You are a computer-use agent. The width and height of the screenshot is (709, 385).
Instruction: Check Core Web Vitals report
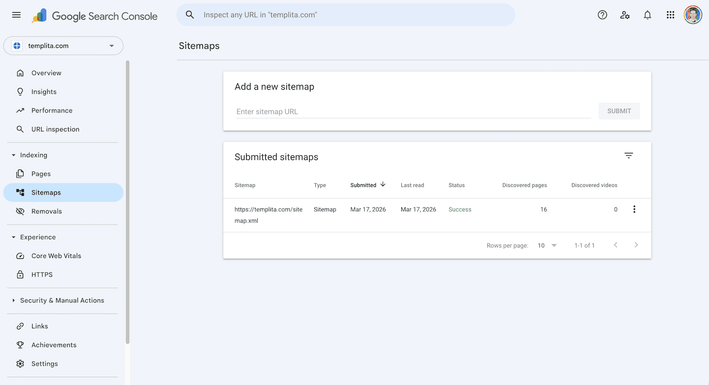click(x=55, y=256)
